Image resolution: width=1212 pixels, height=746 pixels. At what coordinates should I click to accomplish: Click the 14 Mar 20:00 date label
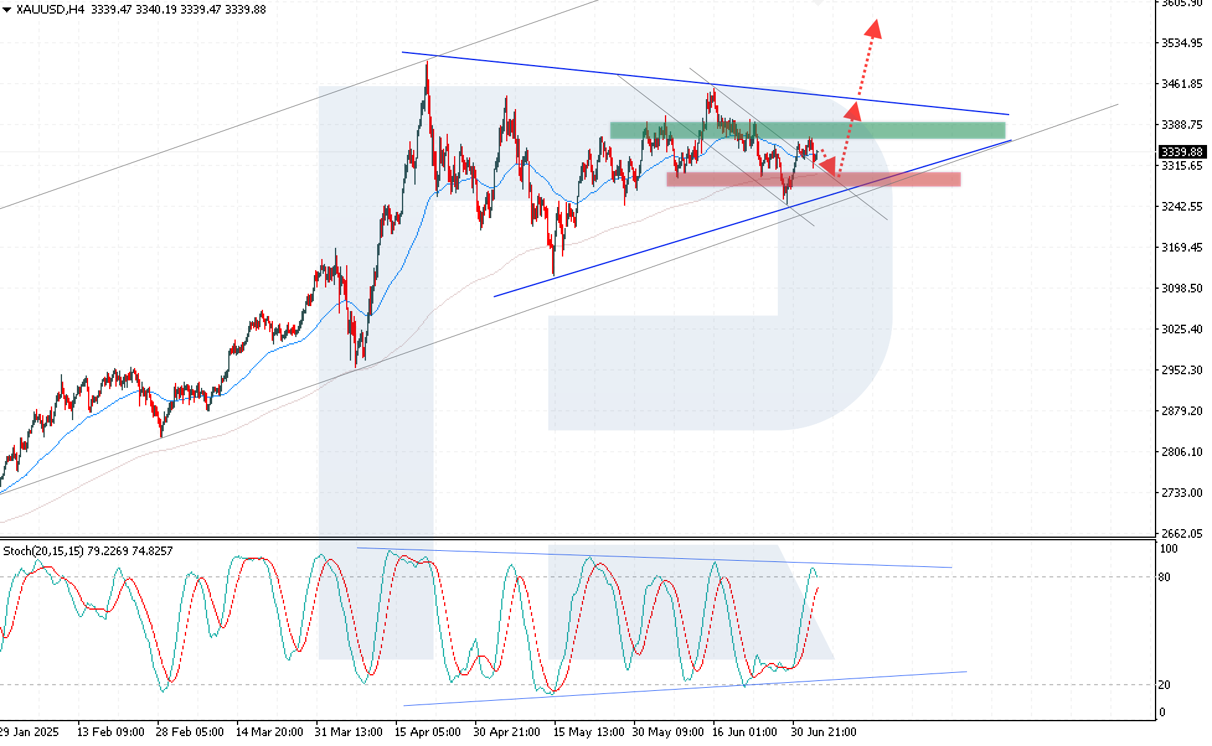[x=269, y=732]
